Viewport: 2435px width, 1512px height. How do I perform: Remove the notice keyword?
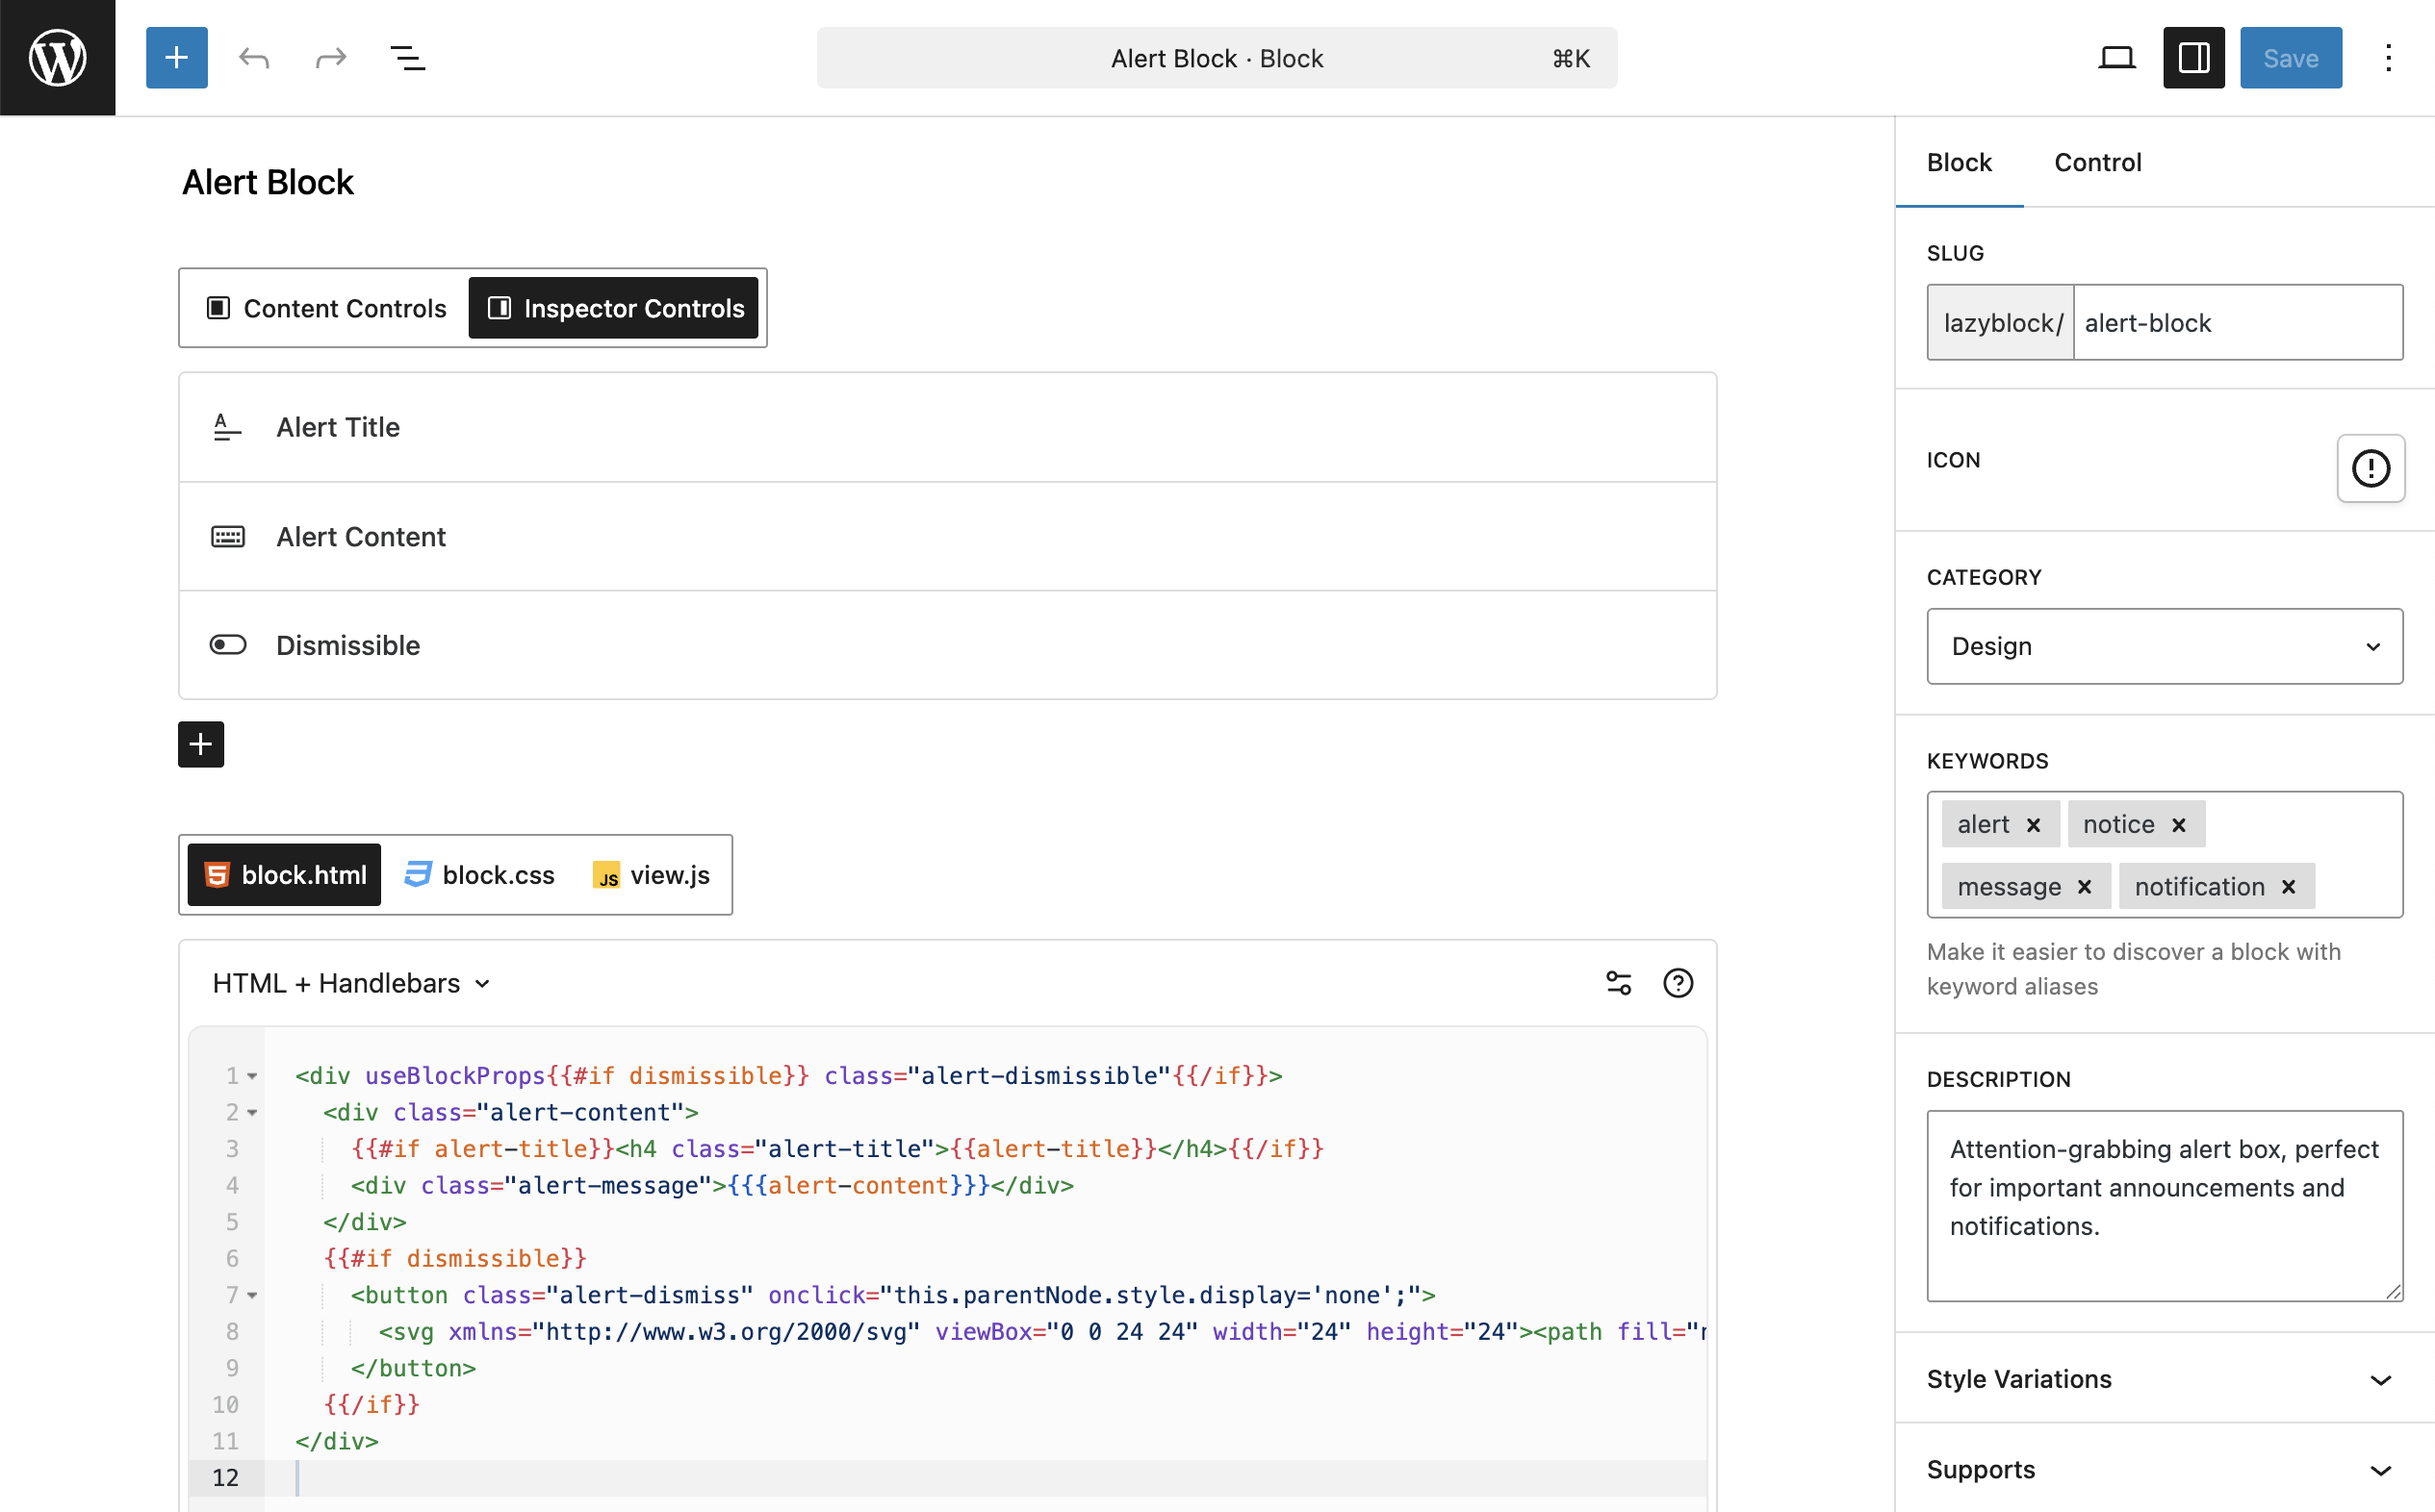2178,825
